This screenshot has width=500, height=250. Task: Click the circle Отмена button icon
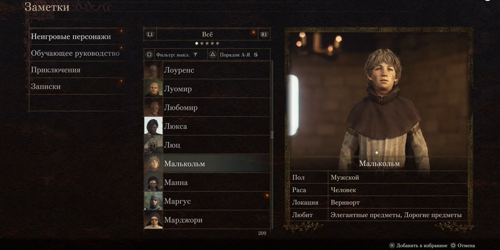453,245
